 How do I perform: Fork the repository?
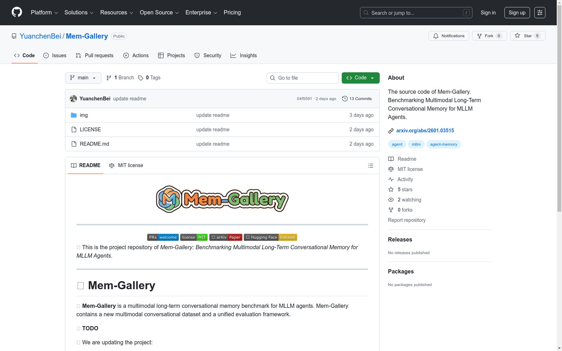point(490,36)
